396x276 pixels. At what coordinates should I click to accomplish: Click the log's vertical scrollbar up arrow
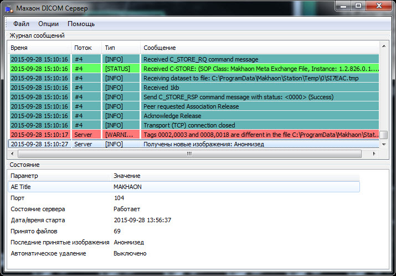(384, 46)
